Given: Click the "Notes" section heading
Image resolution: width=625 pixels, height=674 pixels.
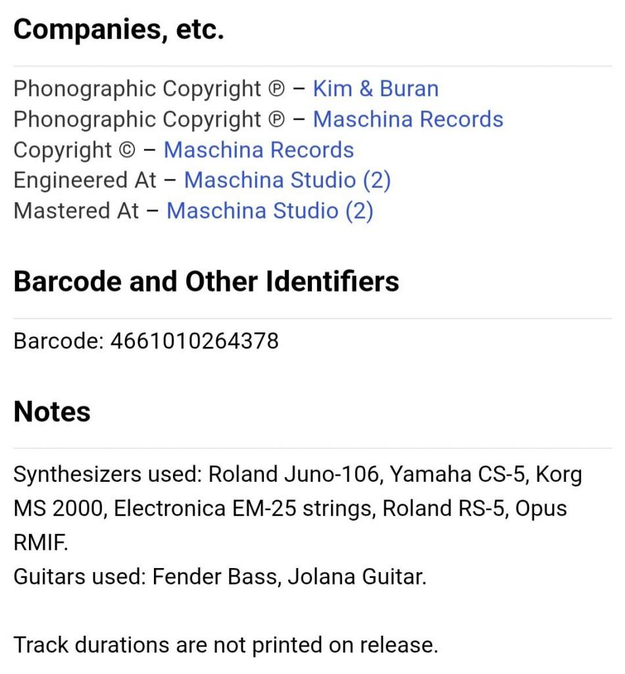Looking at the screenshot, I should (52, 412).
